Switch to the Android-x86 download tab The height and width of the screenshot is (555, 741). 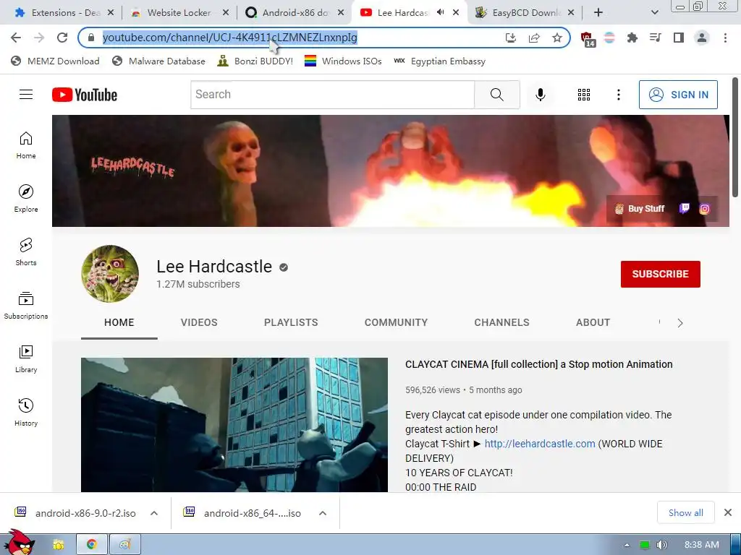[x=293, y=12]
